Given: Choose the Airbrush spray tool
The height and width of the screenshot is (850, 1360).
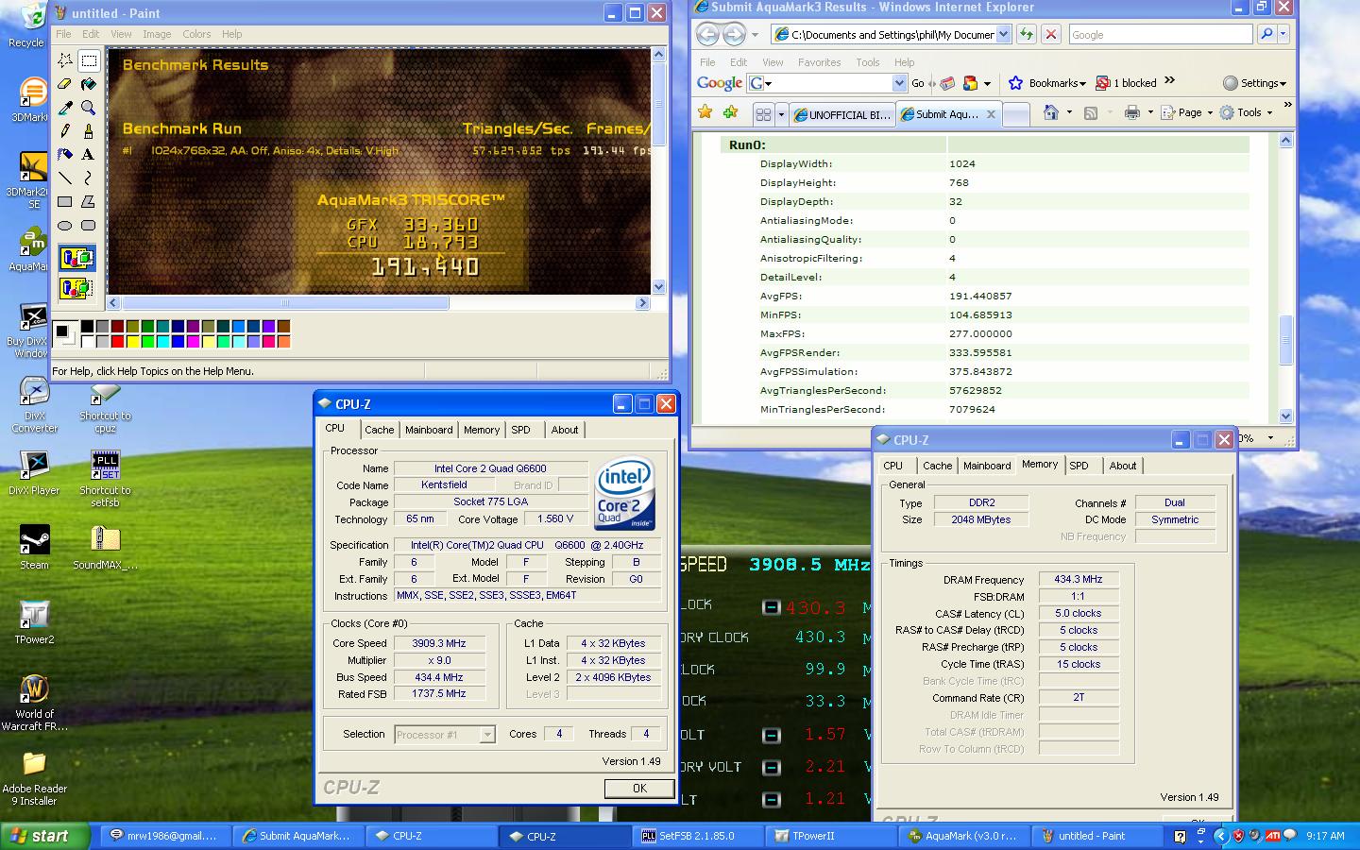Looking at the screenshot, I should coord(65,155).
